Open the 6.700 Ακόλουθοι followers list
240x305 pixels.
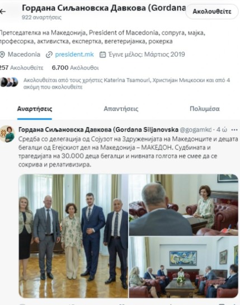click(x=76, y=68)
